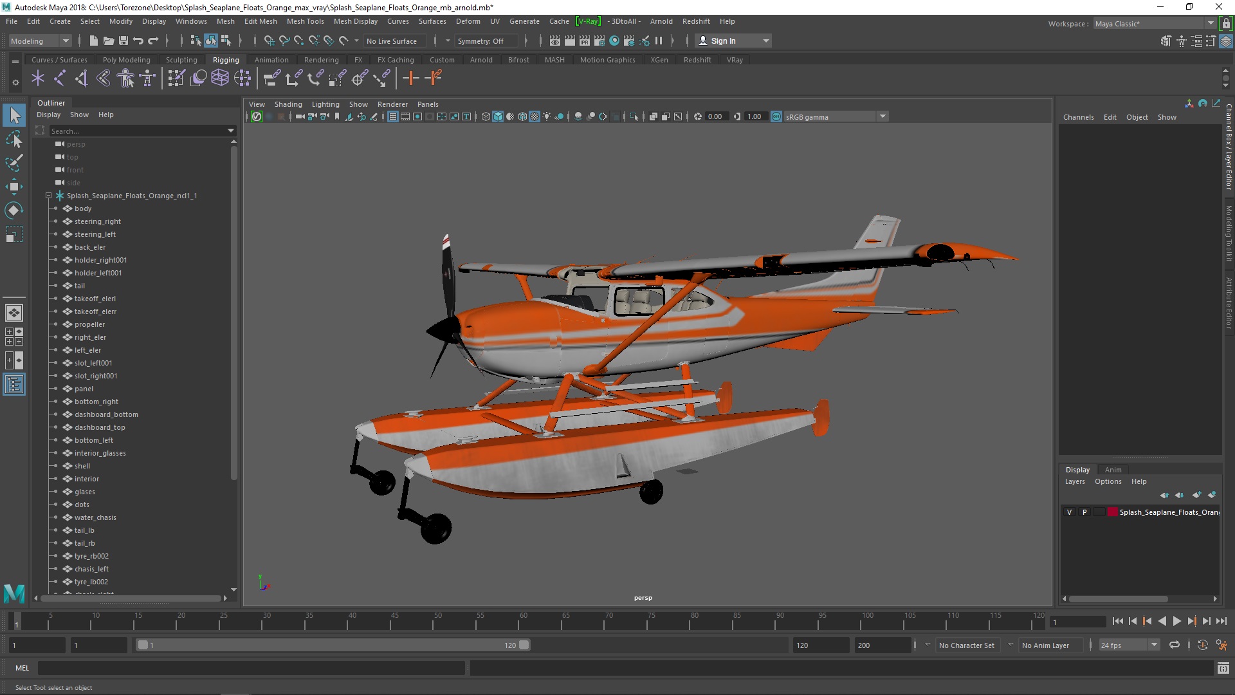Select the Move tool in toolbar
Image resolution: width=1235 pixels, height=695 pixels.
14,186
